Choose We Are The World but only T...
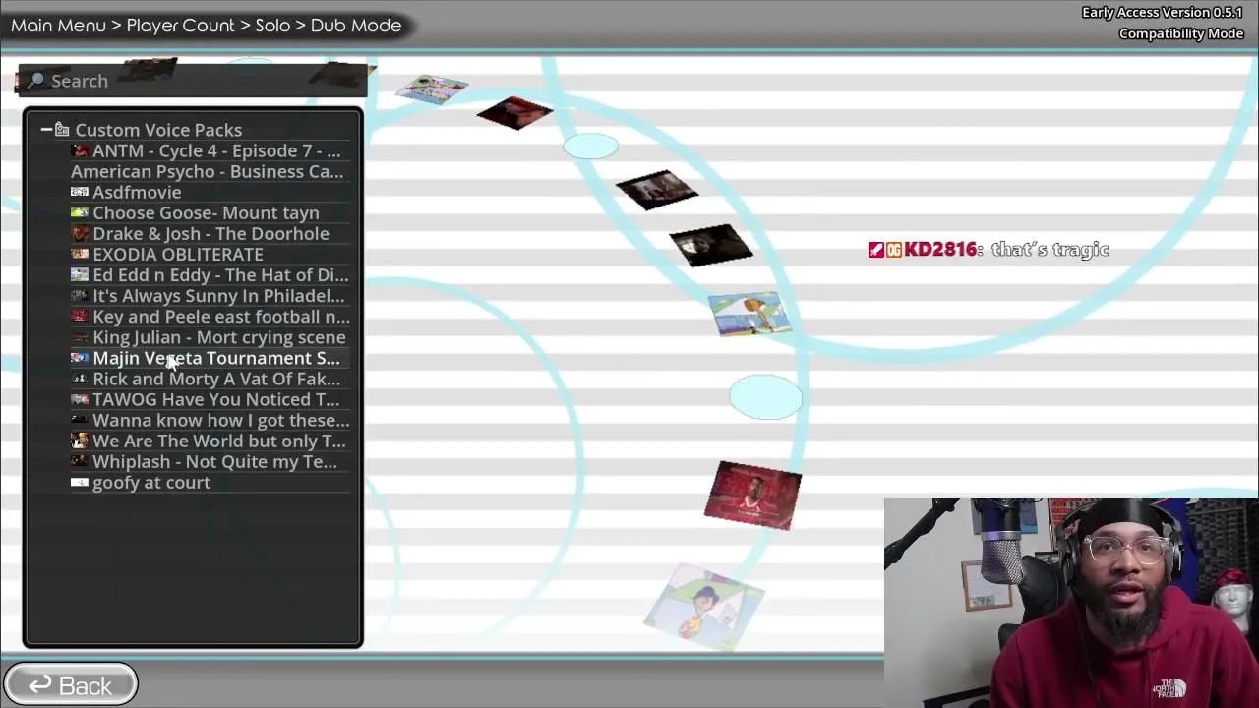 pyautogui.click(x=209, y=441)
